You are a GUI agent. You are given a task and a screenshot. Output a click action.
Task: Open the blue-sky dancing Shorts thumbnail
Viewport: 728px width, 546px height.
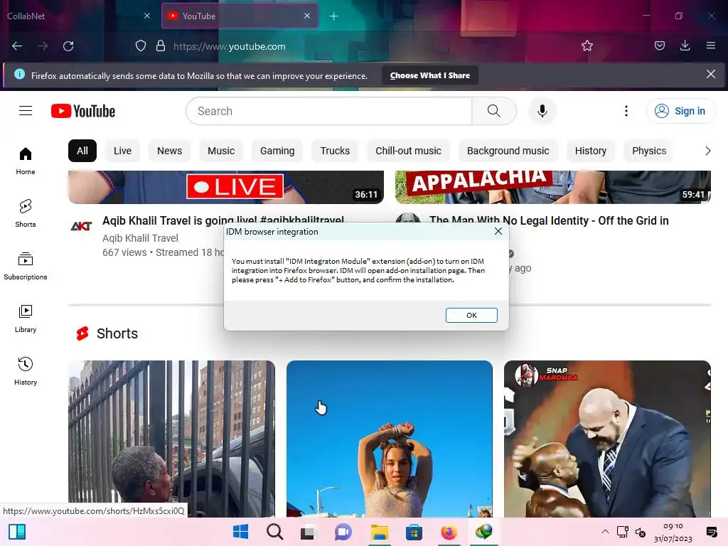point(389,439)
